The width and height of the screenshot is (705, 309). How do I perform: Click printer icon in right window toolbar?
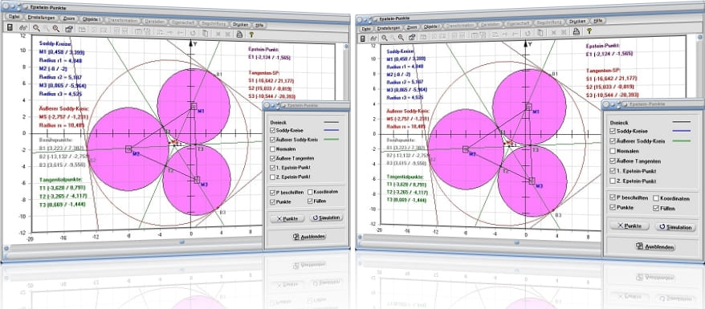pyautogui.click(x=577, y=31)
